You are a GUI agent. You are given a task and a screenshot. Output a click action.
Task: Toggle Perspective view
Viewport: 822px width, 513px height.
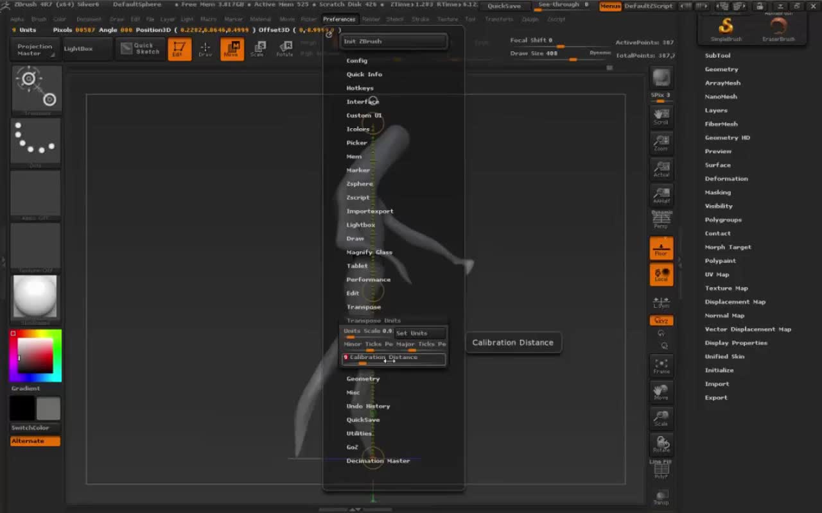click(661, 221)
